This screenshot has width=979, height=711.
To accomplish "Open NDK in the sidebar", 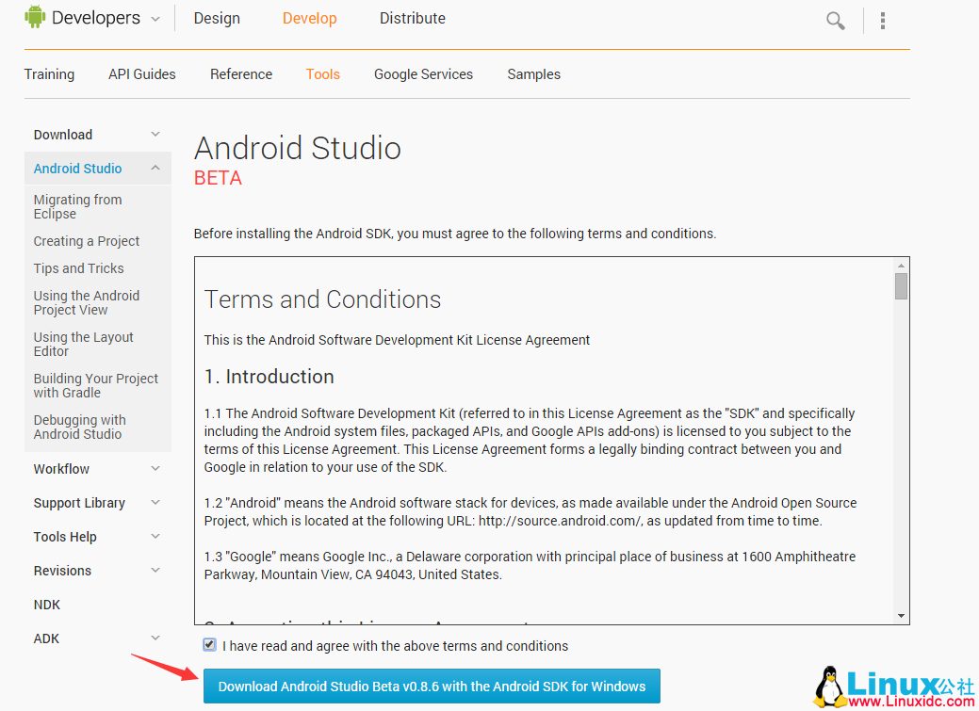I will pos(47,605).
